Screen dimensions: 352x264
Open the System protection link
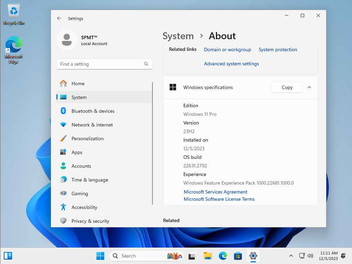pyautogui.click(x=278, y=49)
